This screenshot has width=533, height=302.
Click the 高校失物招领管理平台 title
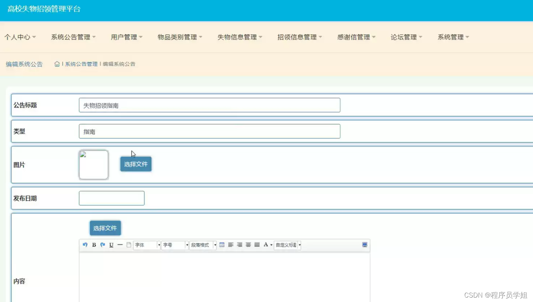(x=44, y=9)
